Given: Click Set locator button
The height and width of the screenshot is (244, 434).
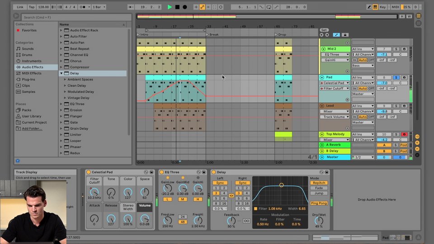Looking at the screenshot, I should [x=324, y=30].
